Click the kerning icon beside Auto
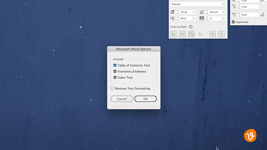 click(x=172, y=18)
